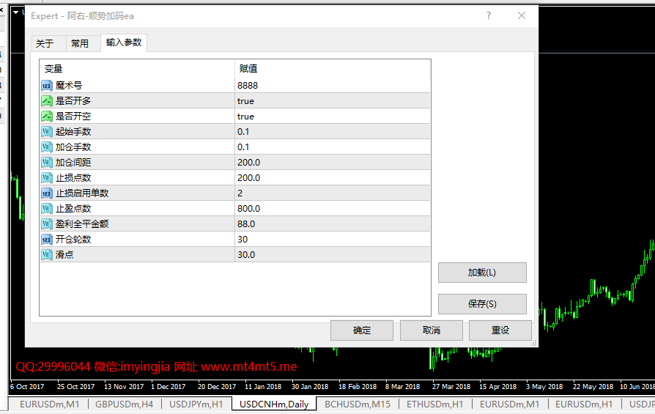
Task: Edit 止盈点数 value 800.0
Action: click(x=333, y=208)
